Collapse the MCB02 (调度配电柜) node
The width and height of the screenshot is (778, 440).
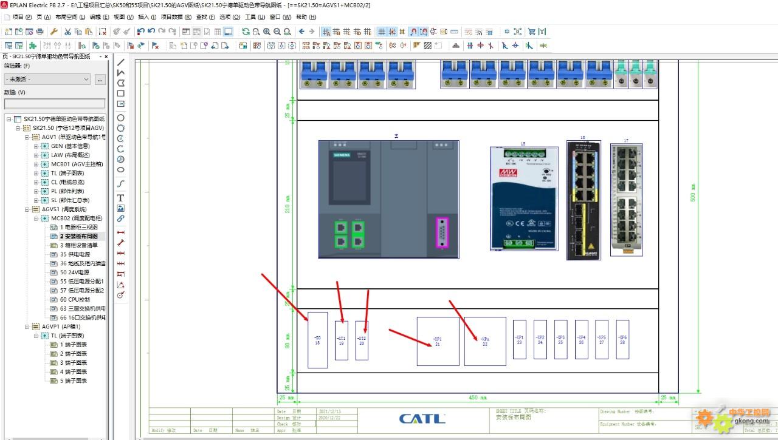[36, 218]
